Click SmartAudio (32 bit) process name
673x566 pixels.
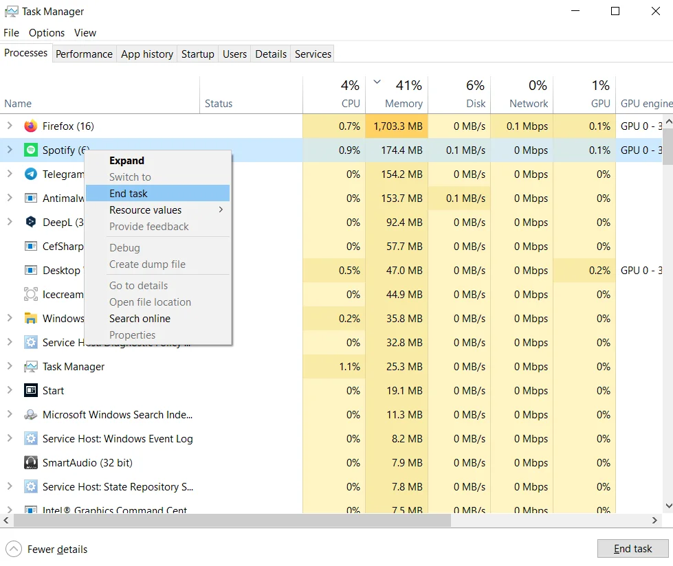87,463
